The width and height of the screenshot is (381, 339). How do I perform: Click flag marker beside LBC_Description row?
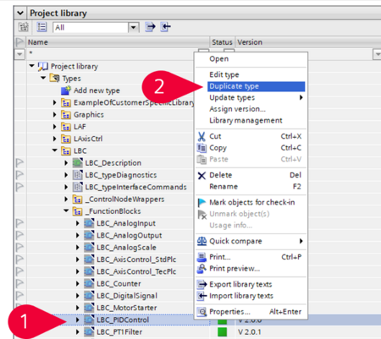click(x=19, y=163)
